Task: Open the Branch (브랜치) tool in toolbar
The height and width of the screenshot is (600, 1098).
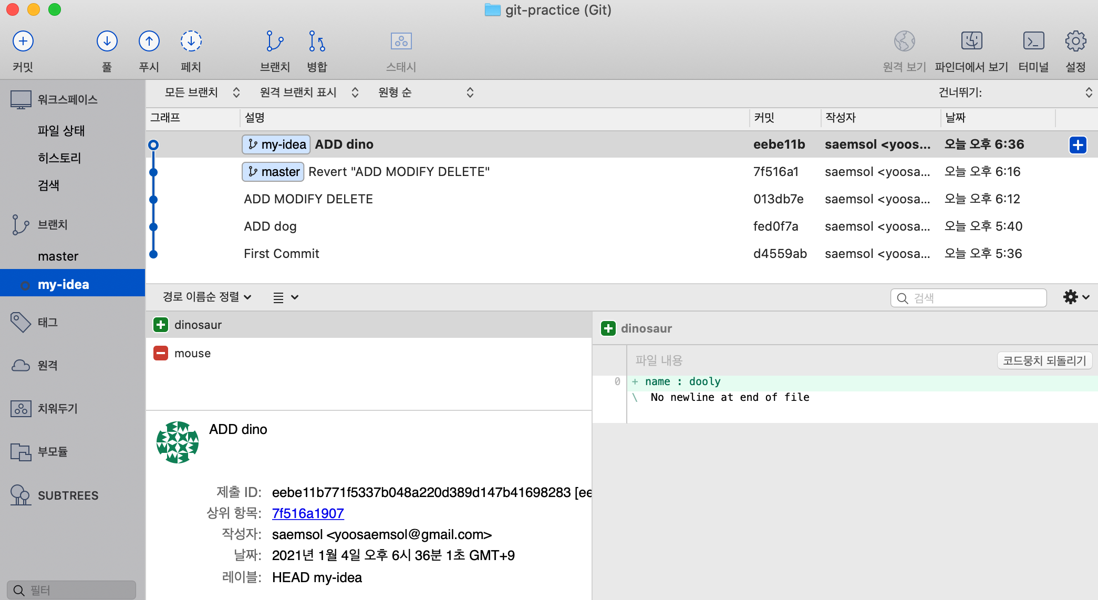Action: [x=275, y=41]
